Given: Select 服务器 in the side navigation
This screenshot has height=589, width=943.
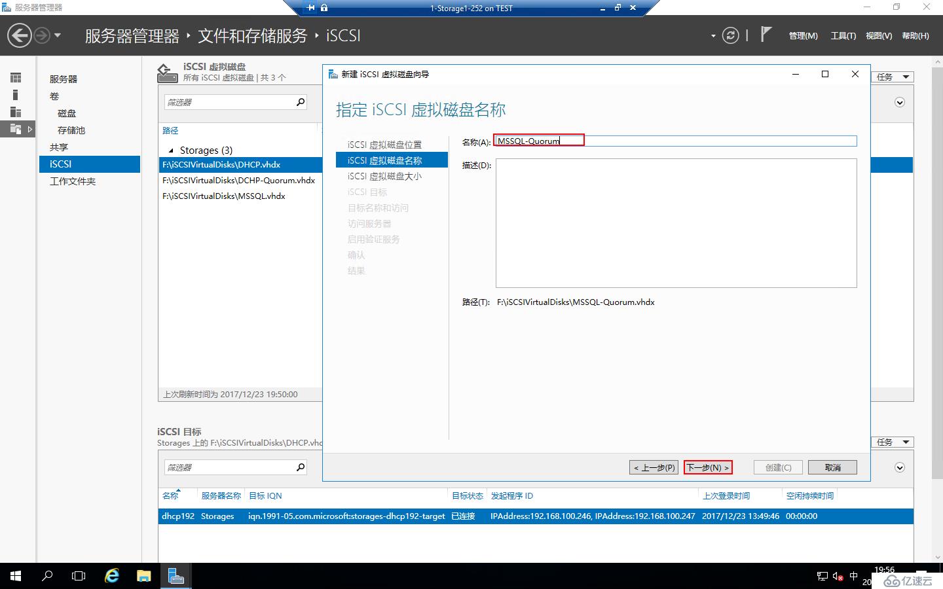Looking at the screenshot, I should tap(64, 79).
